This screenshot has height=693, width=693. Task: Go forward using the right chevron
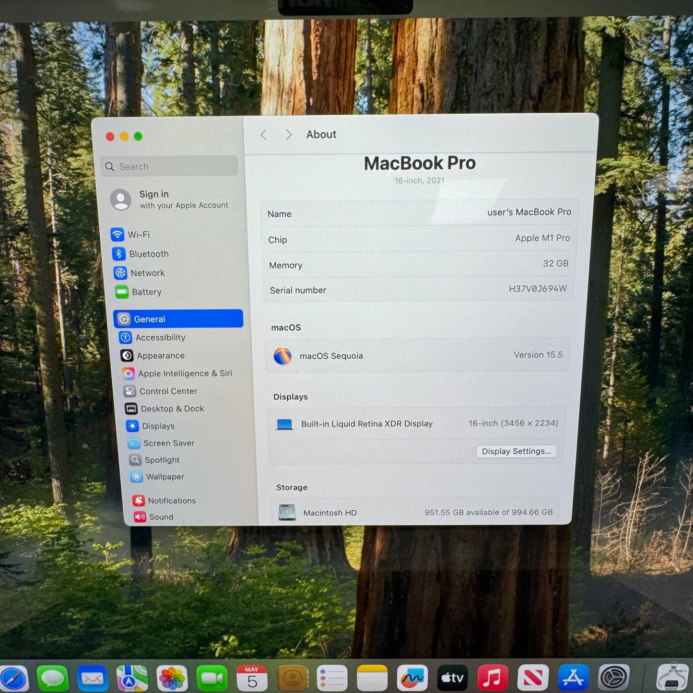click(288, 135)
